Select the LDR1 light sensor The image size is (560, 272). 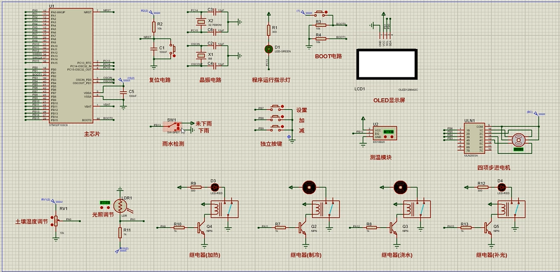(120, 206)
